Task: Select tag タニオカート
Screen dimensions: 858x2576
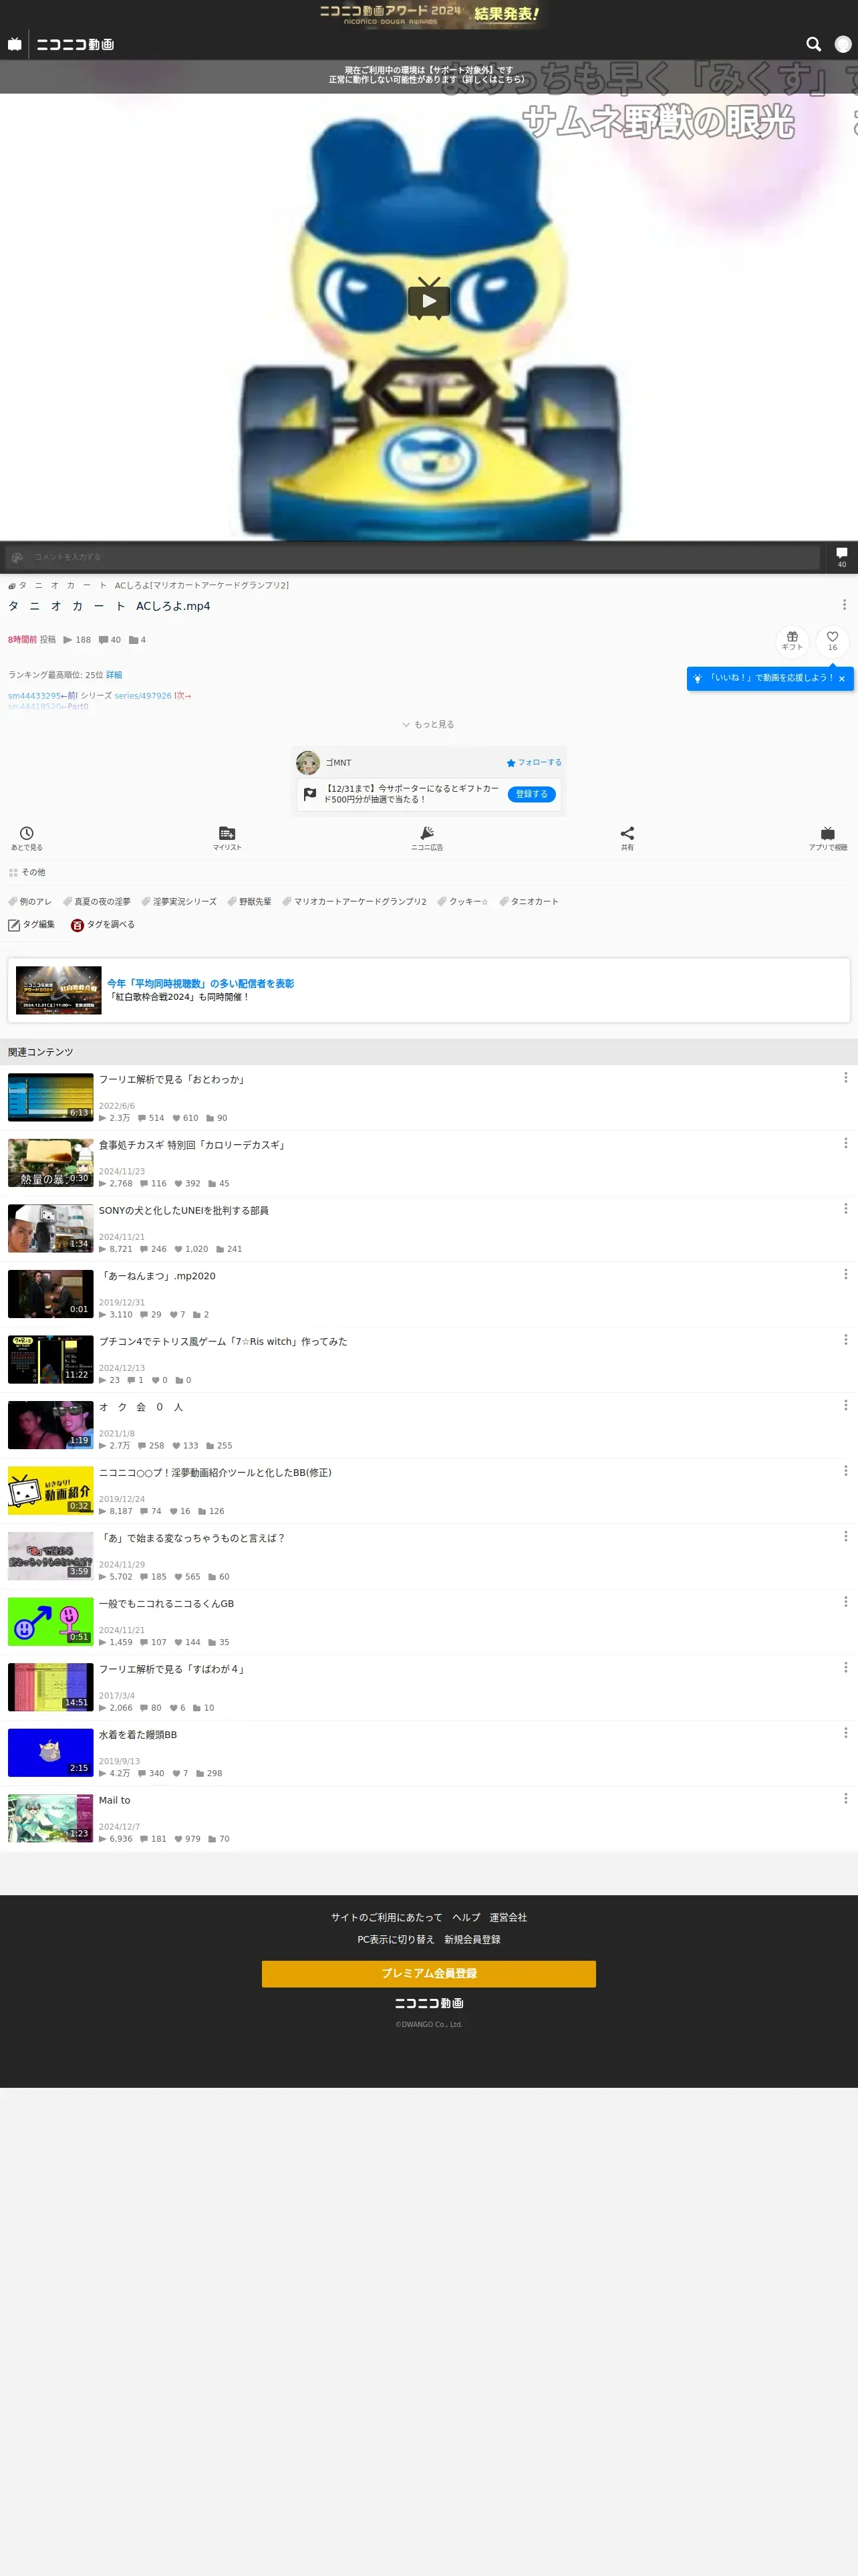Action: (x=529, y=901)
